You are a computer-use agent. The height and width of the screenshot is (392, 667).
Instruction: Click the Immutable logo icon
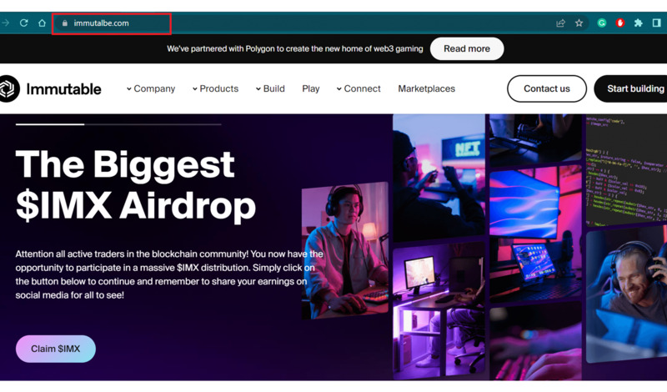(x=8, y=88)
